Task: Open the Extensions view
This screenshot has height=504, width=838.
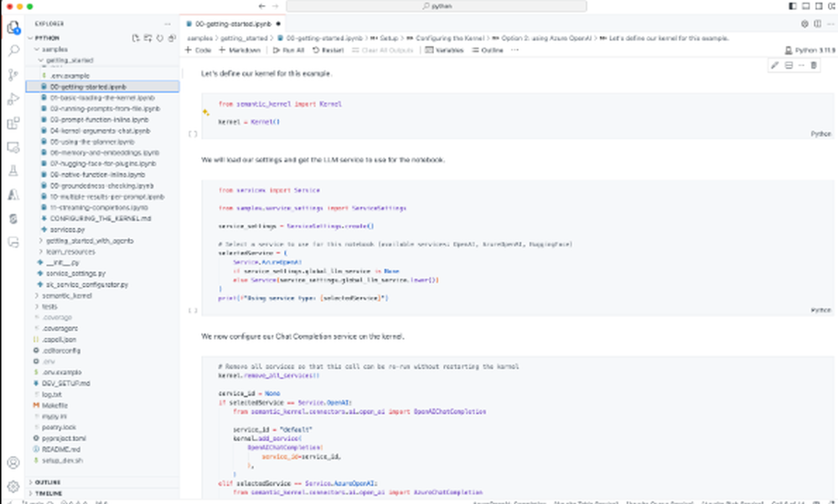Action: click(x=13, y=123)
